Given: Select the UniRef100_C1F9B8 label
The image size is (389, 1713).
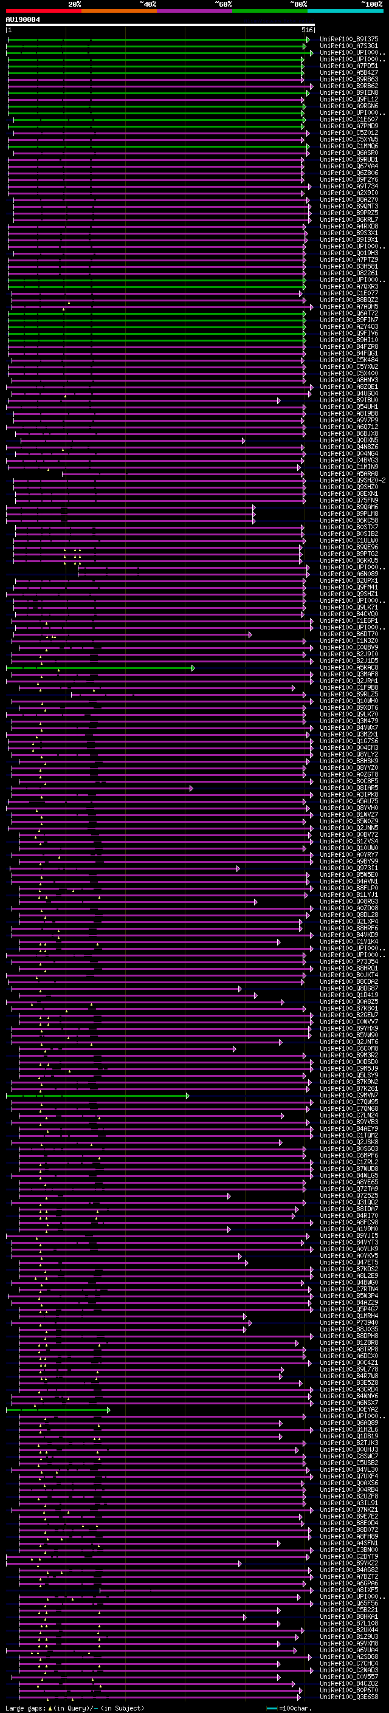Looking at the screenshot, I should tap(349, 688).
